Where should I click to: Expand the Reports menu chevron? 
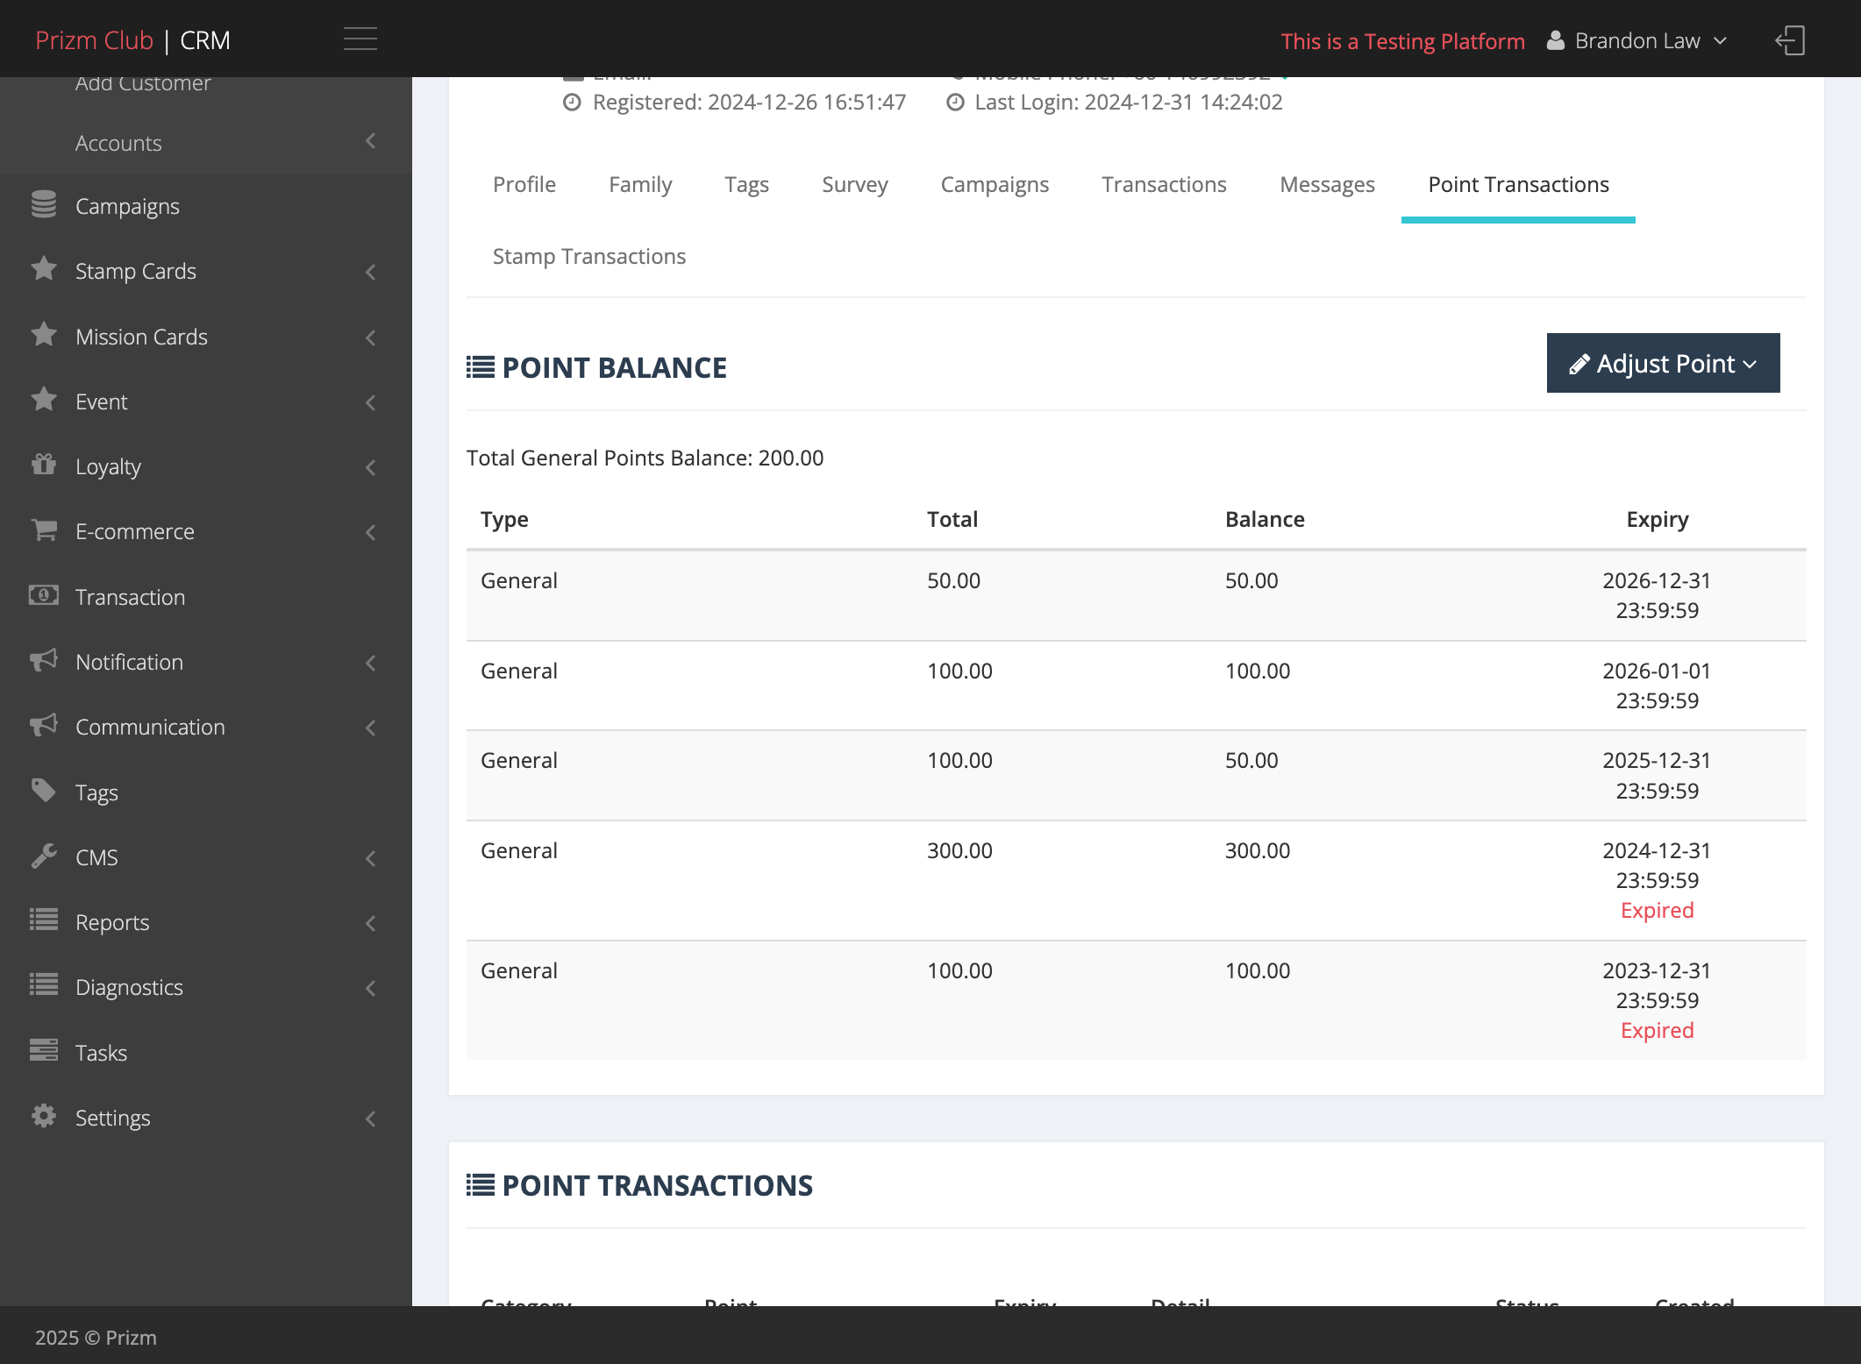[x=371, y=923]
